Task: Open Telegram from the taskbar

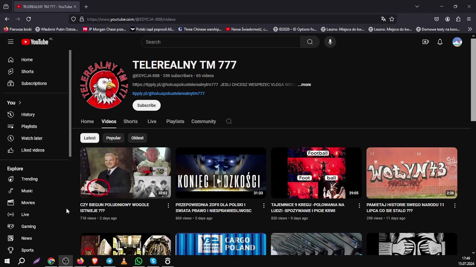Action: coord(109,261)
